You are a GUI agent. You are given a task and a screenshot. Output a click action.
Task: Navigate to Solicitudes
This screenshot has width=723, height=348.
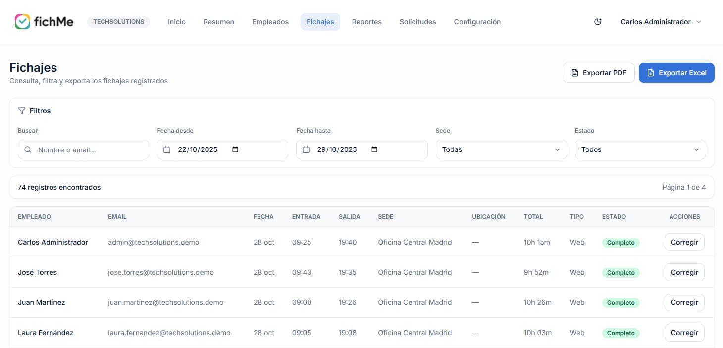(x=418, y=22)
